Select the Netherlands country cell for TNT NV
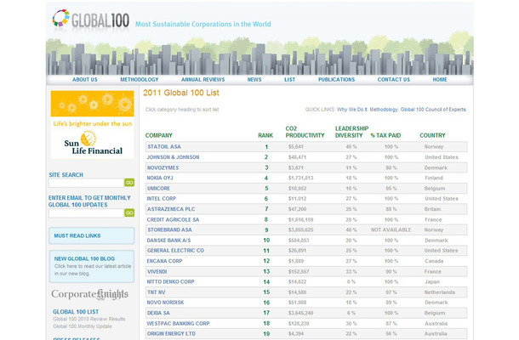The width and height of the screenshot is (519, 340). pos(440,292)
